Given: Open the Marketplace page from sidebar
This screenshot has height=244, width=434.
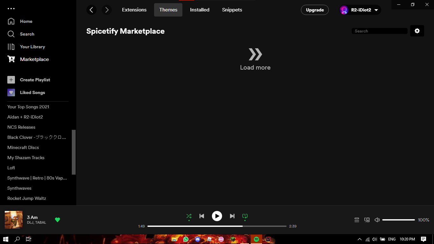Looking at the screenshot, I should pyautogui.click(x=28, y=59).
